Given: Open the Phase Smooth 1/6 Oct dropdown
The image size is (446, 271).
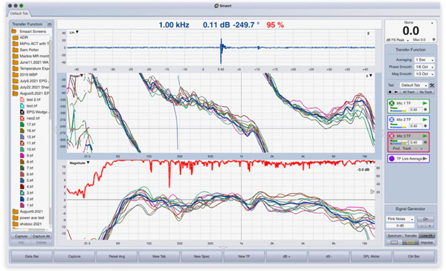Looking at the screenshot, I should [x=424, y=67].
